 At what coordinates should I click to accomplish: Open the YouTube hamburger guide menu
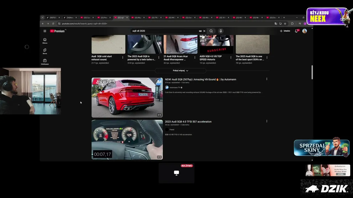(x=45, y=31)
